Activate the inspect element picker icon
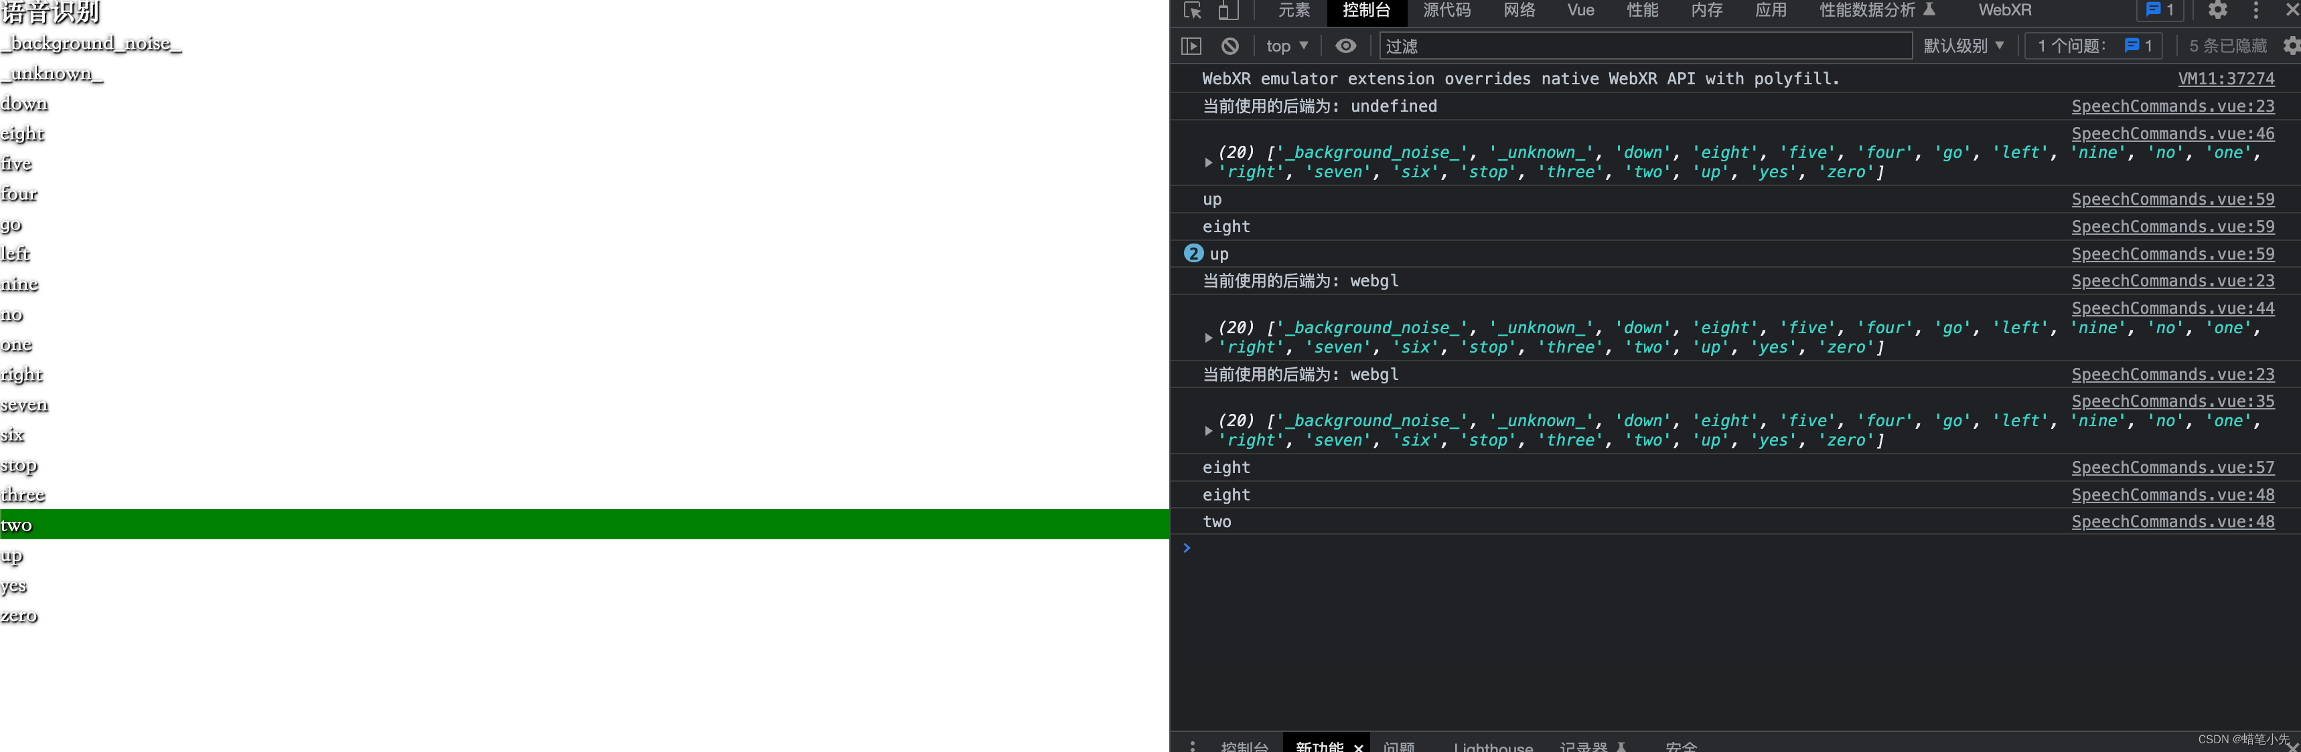Viewport: 2301px width, 752px height. (1193, 11)
